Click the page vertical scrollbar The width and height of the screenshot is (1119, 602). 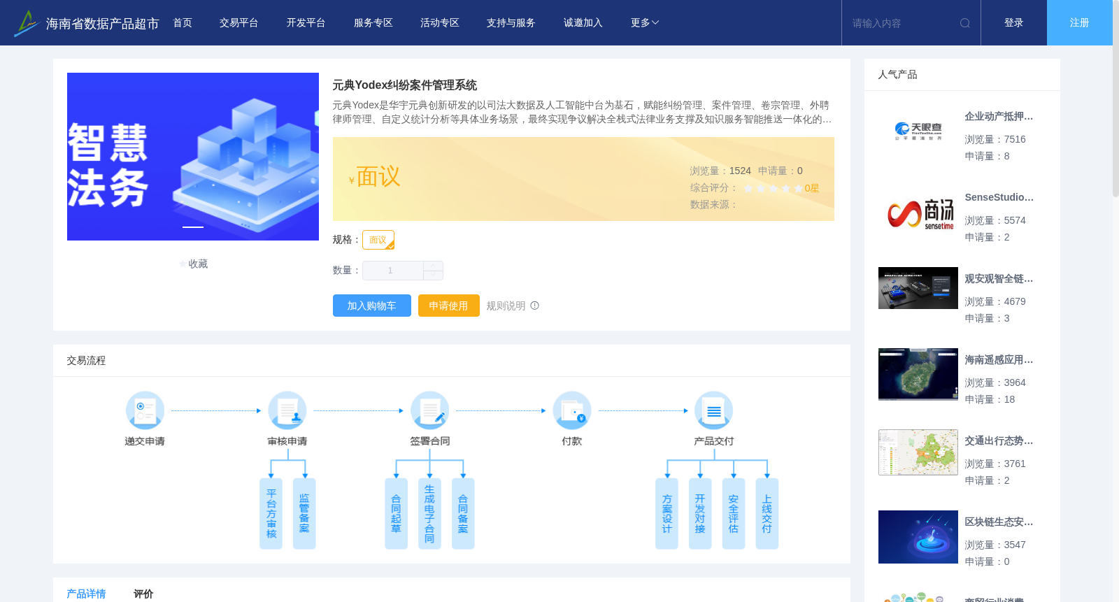click(x=1116, y=98)
